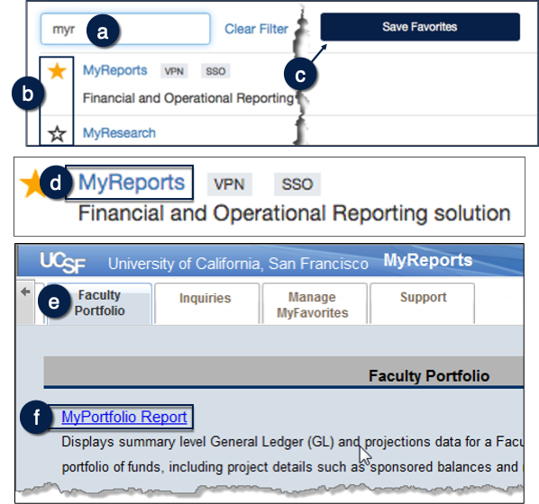Favorite MyResearch using its empty star
Screen dimensions: 539x504
tap(57, 133)
